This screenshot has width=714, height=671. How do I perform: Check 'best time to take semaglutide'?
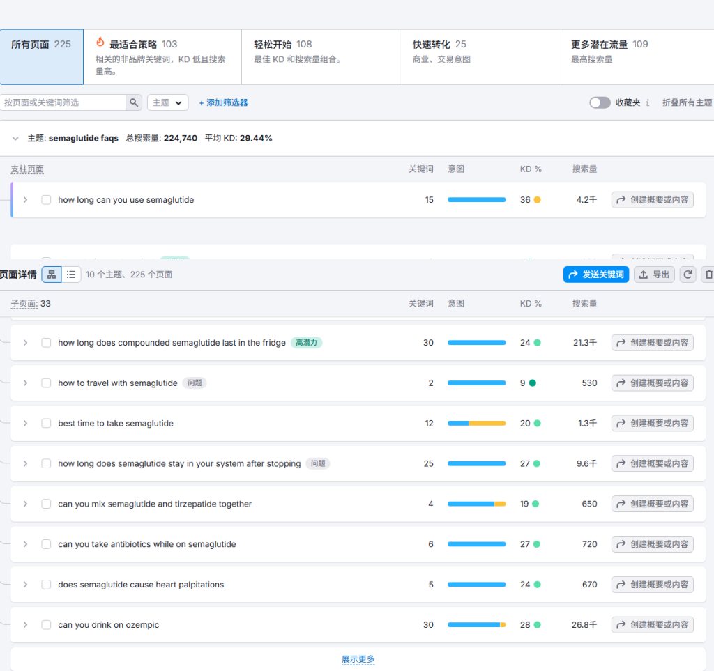point(46,423)
